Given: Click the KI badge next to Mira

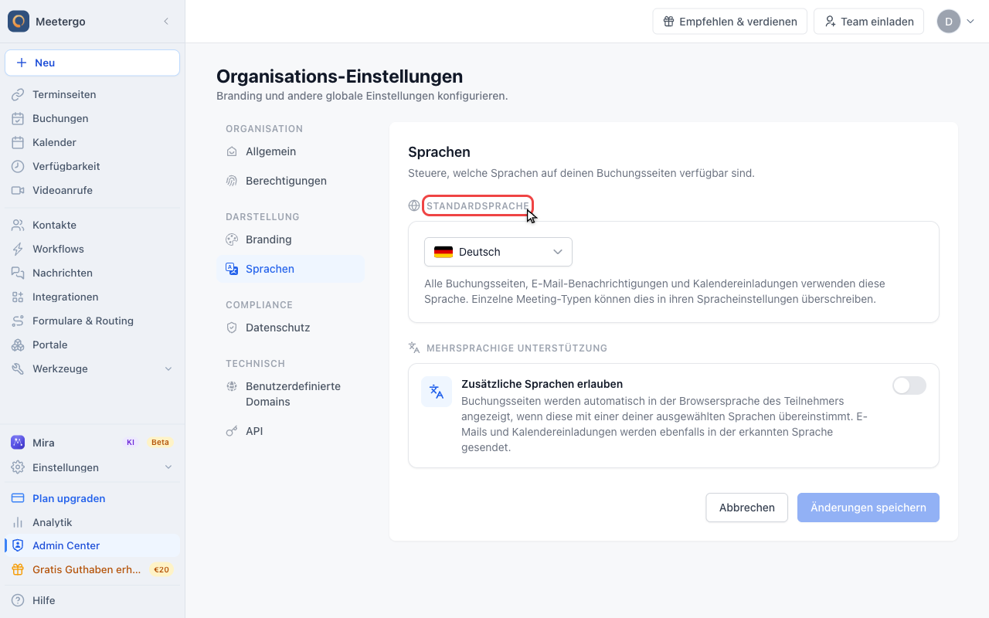Looking at the screenshot, I should 131,443.
